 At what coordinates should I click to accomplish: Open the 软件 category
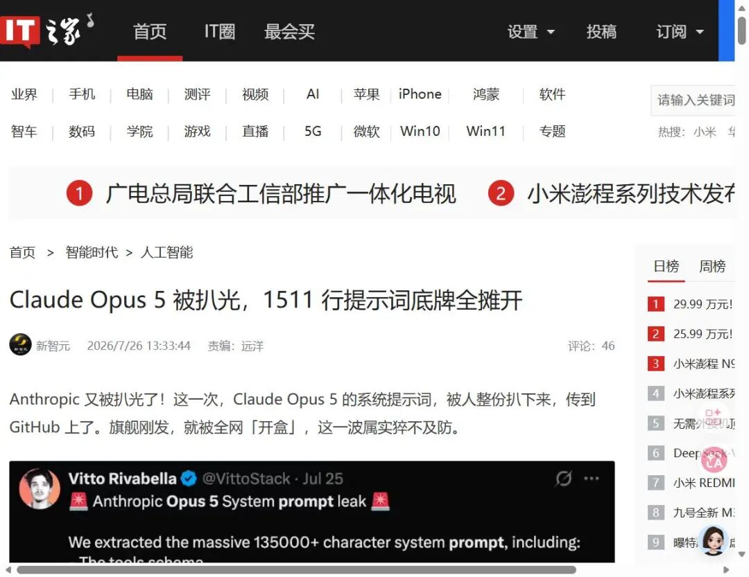[x=552, y=94]
